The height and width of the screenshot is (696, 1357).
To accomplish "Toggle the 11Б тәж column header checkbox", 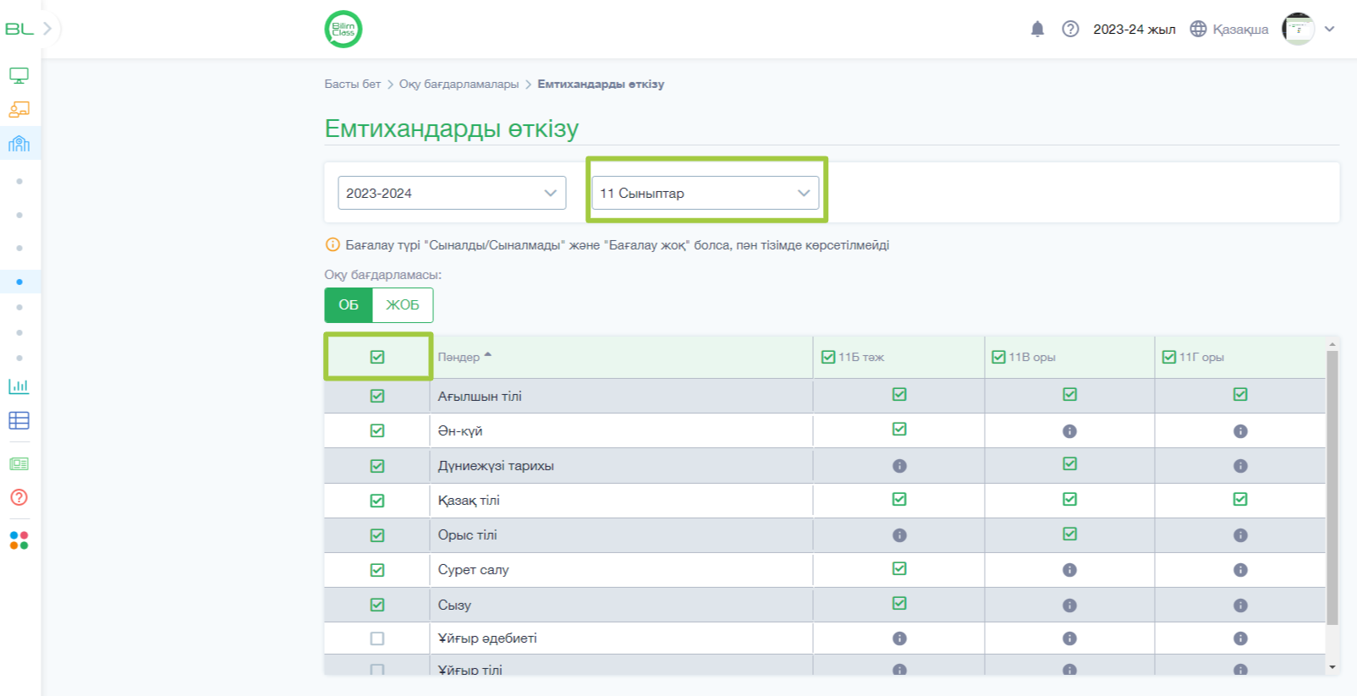I will [828, 357].
